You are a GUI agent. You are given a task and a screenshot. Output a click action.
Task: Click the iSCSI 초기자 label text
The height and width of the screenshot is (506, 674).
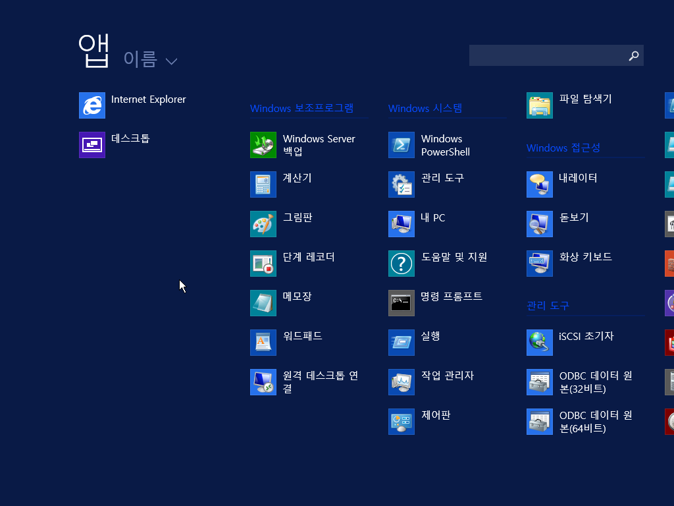586,336
